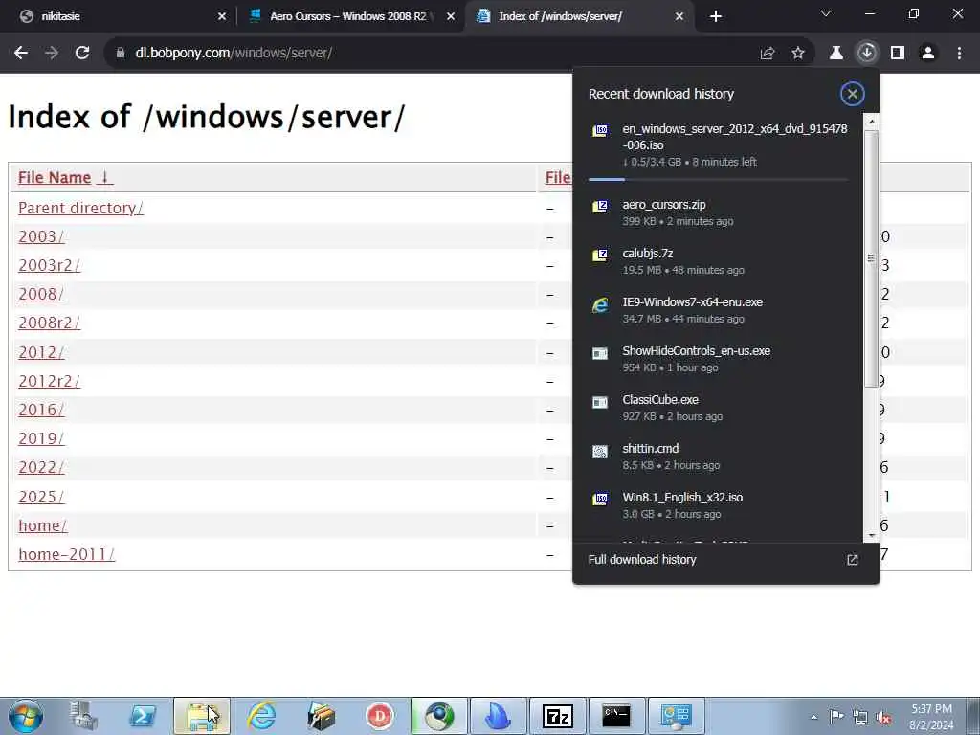Open the full download history external link icon

pos(853,560)
